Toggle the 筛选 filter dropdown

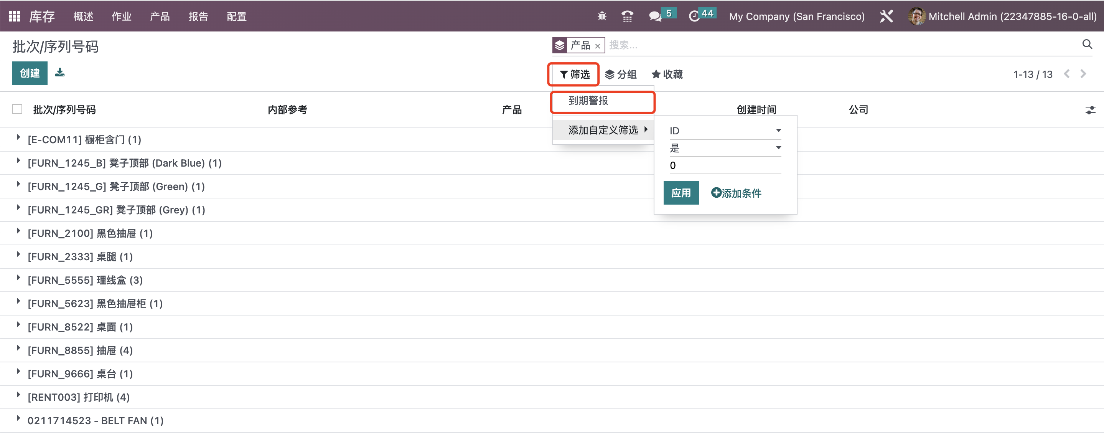pos(574,74)
